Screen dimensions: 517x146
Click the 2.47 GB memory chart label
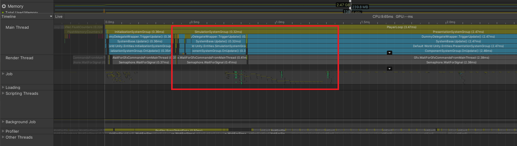(x=343, y=5)
